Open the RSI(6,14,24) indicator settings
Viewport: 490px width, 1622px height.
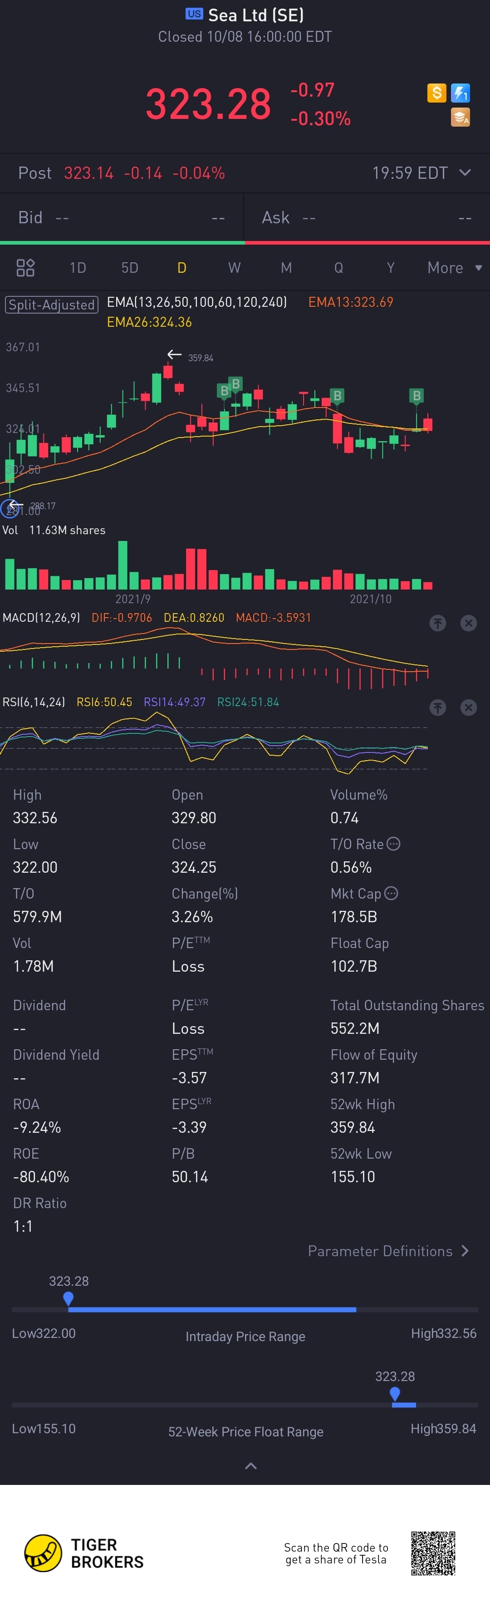(34, 702)
